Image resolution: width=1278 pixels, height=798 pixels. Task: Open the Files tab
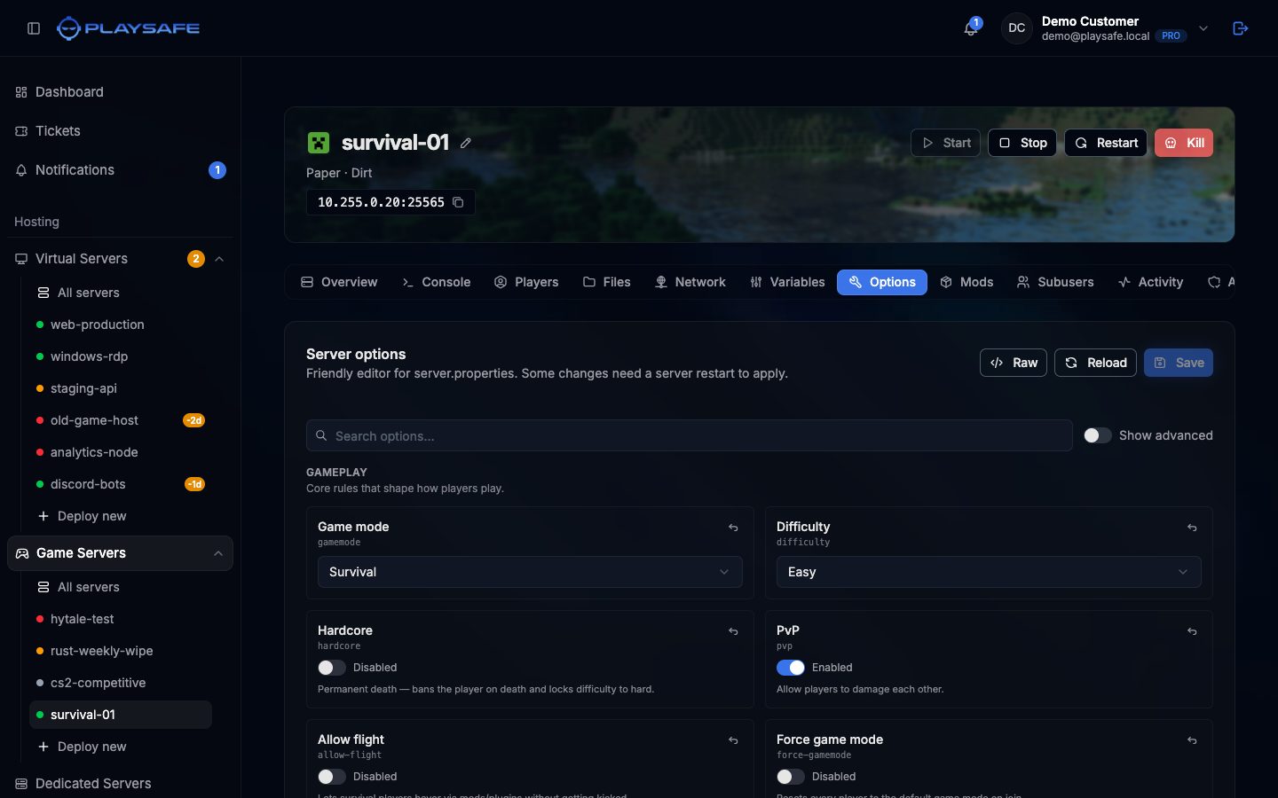[x=607, y=282]
